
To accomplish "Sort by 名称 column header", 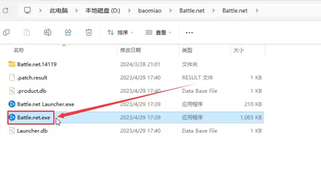I will pyautogui.click(x=19, y=50).
